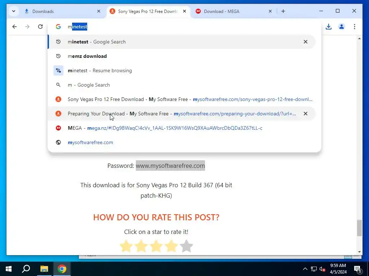Click HOW DO YOU RATE THIS POST heading
Image resolution: width=369 pixels, height=276 pixels.
click(x=156, y=217)
